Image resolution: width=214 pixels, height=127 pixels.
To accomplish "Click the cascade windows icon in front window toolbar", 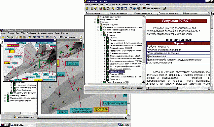I will [x=131, y=8].
